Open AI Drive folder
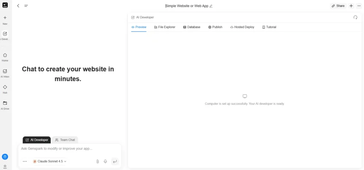The image size is (364, 170). tap(5, 105)
